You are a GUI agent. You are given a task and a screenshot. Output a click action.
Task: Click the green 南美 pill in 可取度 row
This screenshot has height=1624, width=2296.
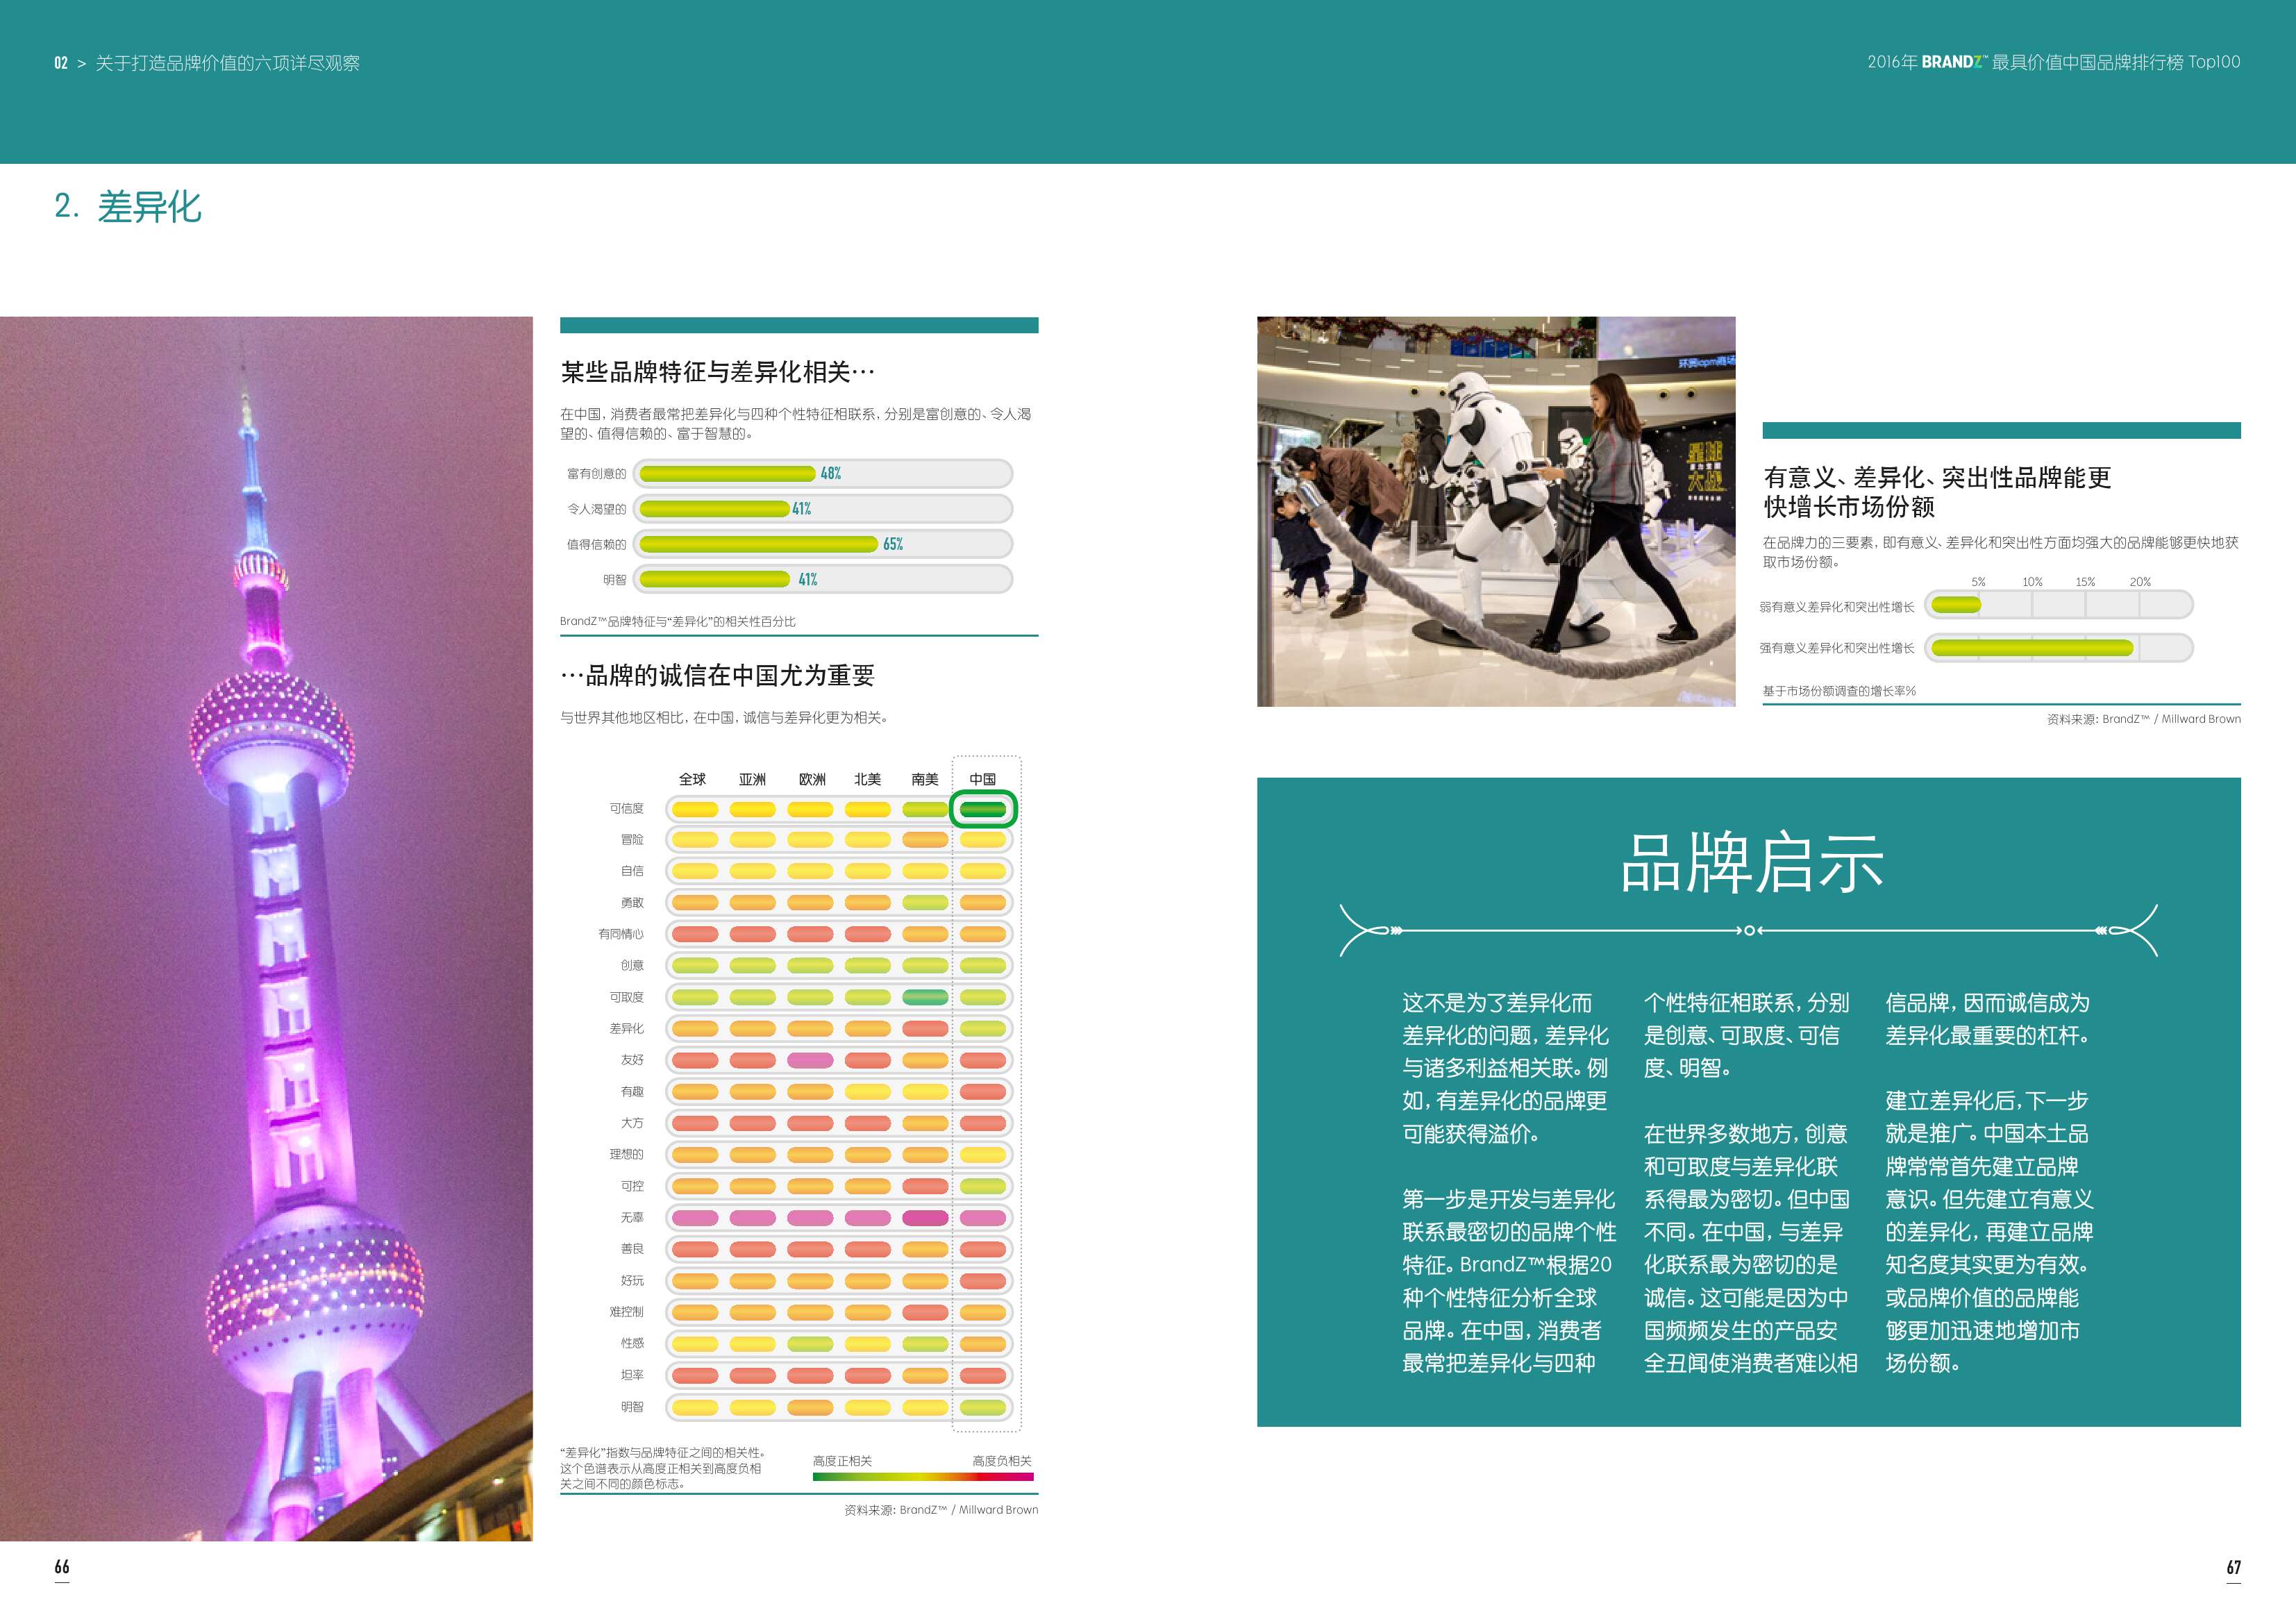click(925, 997)
